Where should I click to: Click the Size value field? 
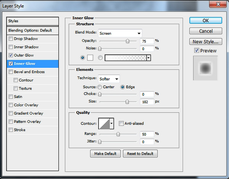pos(147,102)
